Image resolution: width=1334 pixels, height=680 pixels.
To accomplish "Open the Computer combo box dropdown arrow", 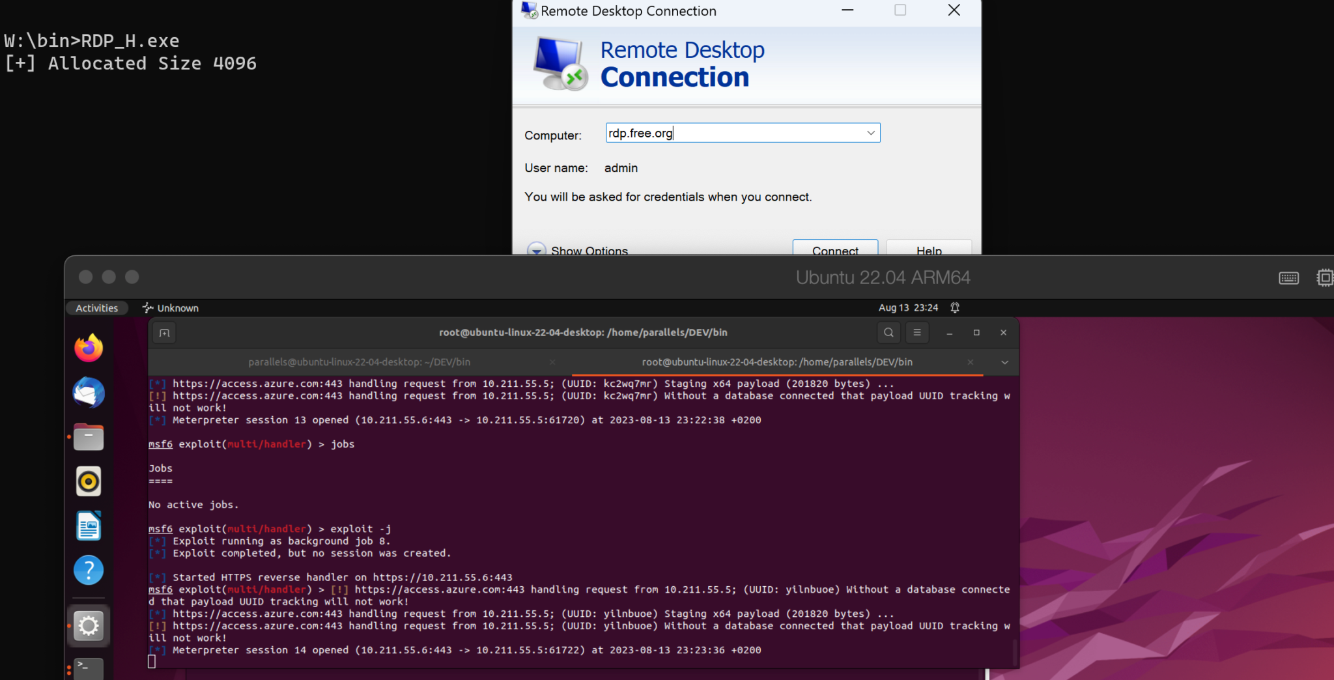I will tap(870, 132).
